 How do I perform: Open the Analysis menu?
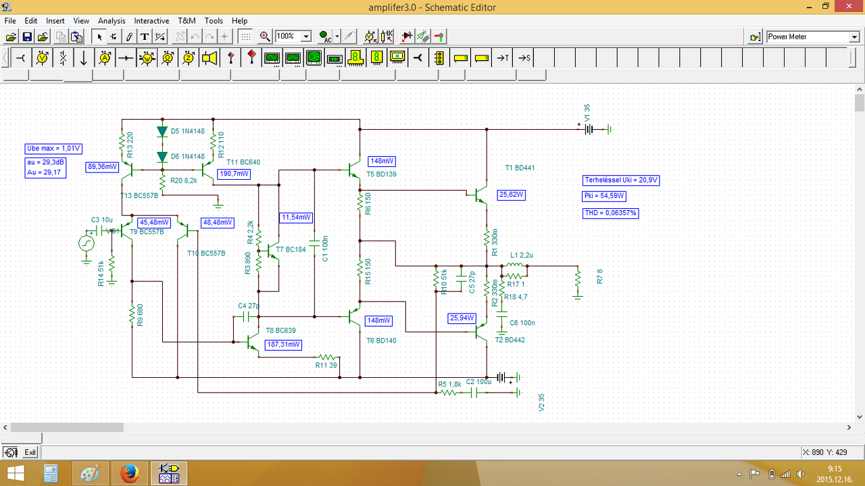[x=112, y=21]
